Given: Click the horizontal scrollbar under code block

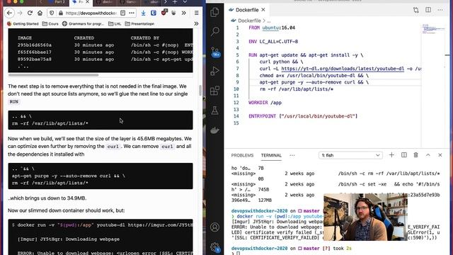Looking at the screenshot, I should [x=54, y=75].
